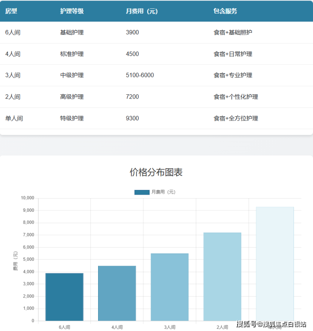313x331 pixels.
Task: Click the 3人间 x-axis label
Action: [x=170, y=327]
